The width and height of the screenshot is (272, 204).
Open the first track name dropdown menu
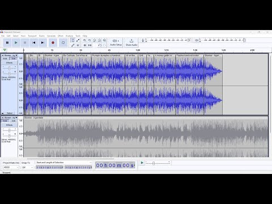[11, 56]
